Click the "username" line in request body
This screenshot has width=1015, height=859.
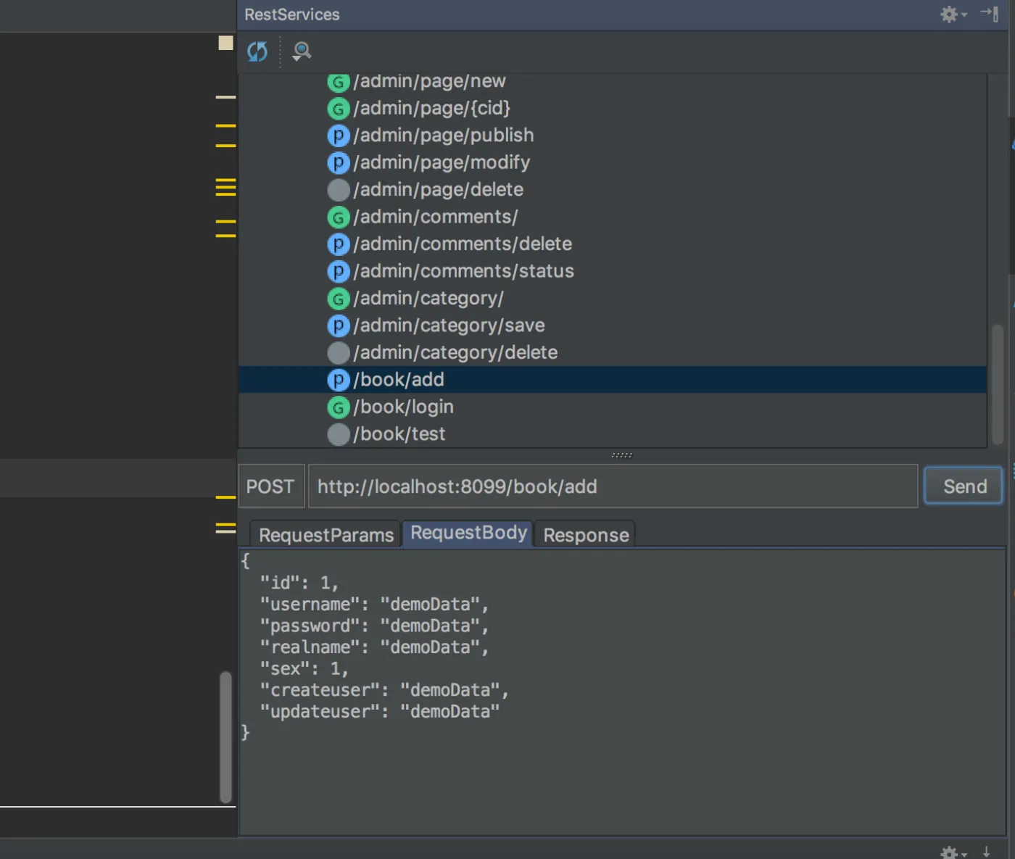(374, 605)
